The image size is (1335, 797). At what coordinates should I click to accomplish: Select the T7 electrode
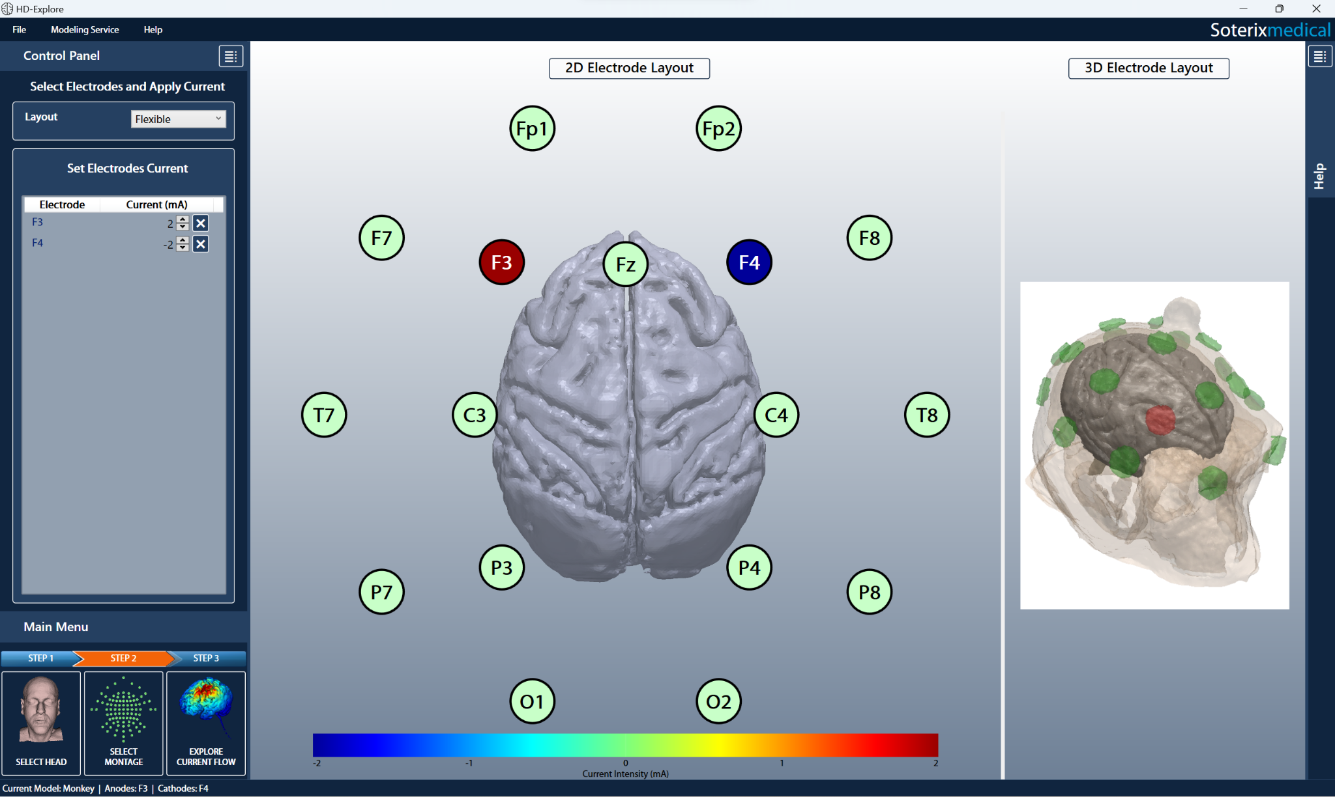point(324,415)
